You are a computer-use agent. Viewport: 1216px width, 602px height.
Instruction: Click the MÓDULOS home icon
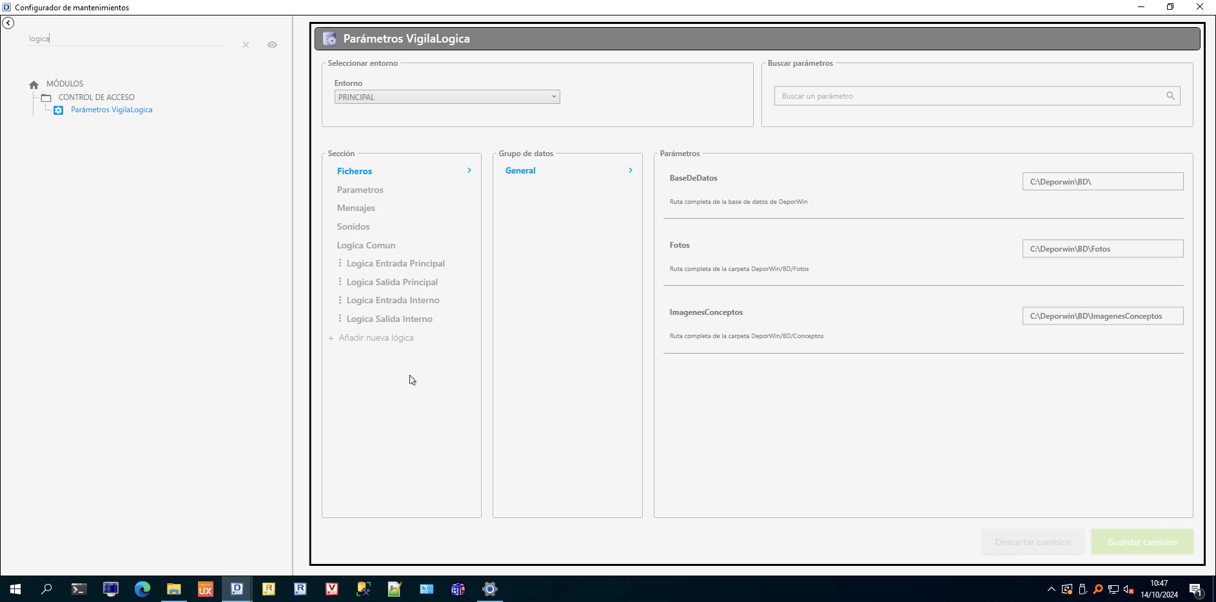tap(34, 85)
